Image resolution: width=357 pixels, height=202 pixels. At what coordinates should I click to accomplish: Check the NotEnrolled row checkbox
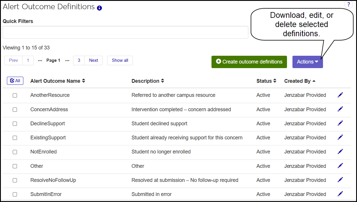click(15, 152)
